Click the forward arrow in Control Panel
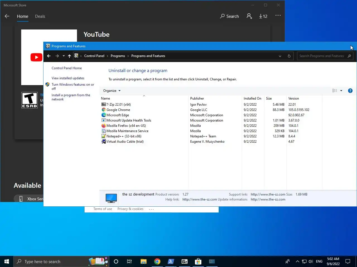 57,56
